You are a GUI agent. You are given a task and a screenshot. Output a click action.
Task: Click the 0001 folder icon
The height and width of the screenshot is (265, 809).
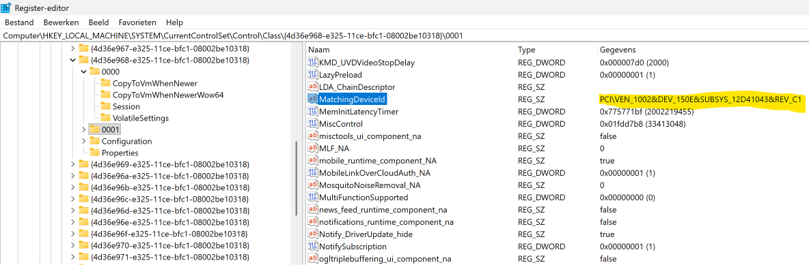click(94, 129)
